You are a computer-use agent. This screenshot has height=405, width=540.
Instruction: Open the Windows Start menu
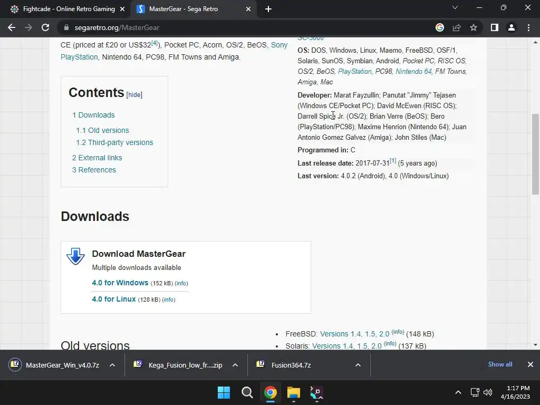(224, 392)
